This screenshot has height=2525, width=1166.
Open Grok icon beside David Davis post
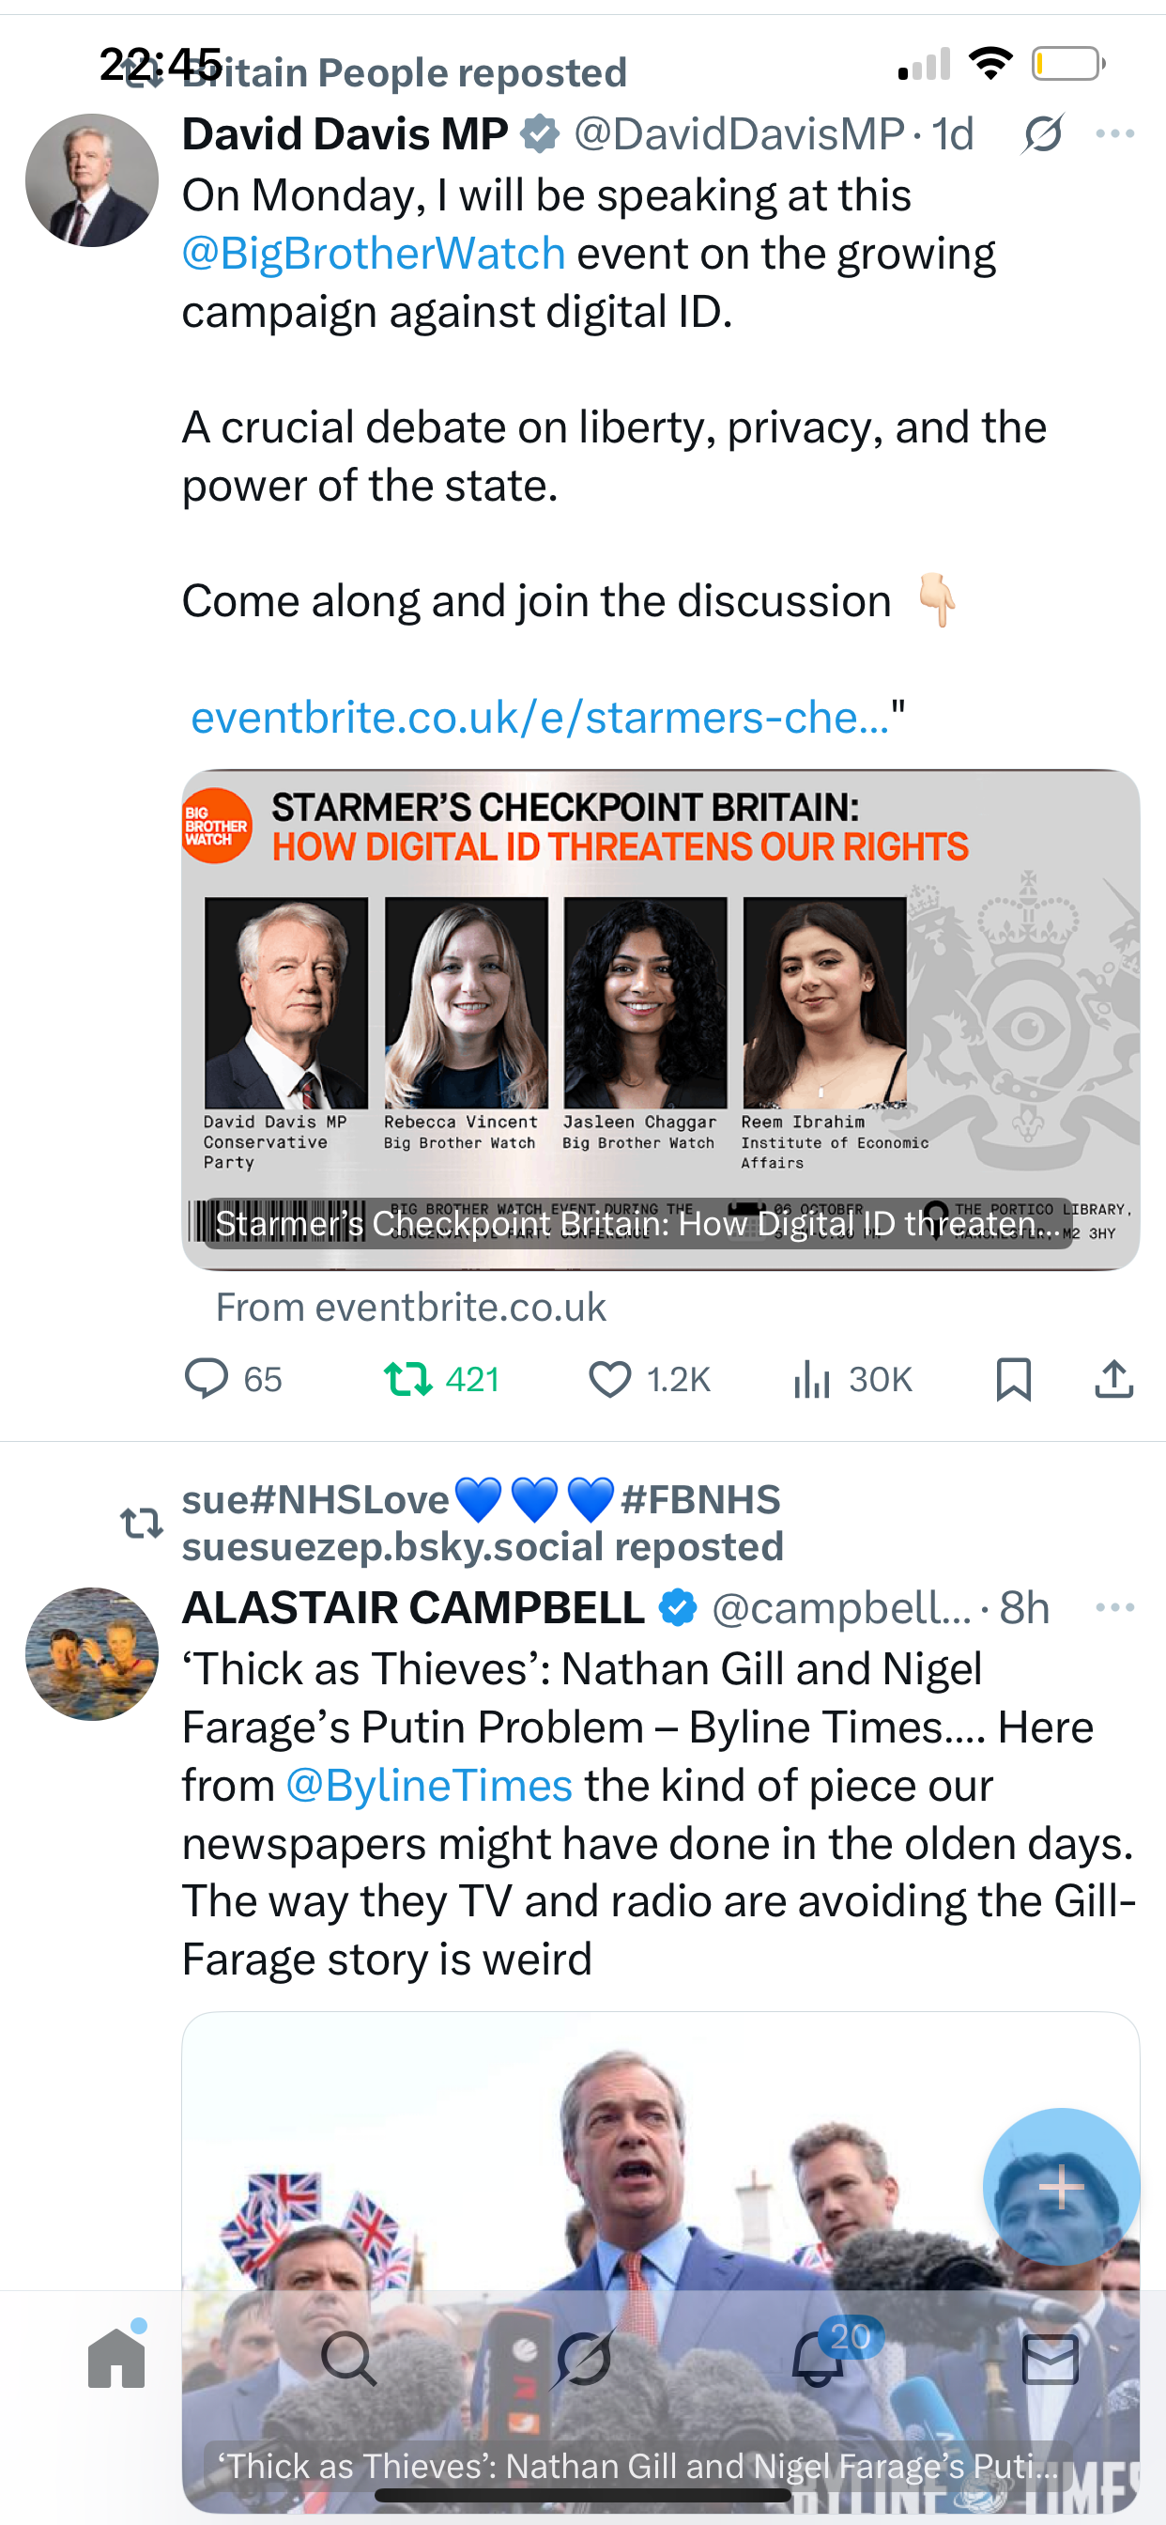1042,134
